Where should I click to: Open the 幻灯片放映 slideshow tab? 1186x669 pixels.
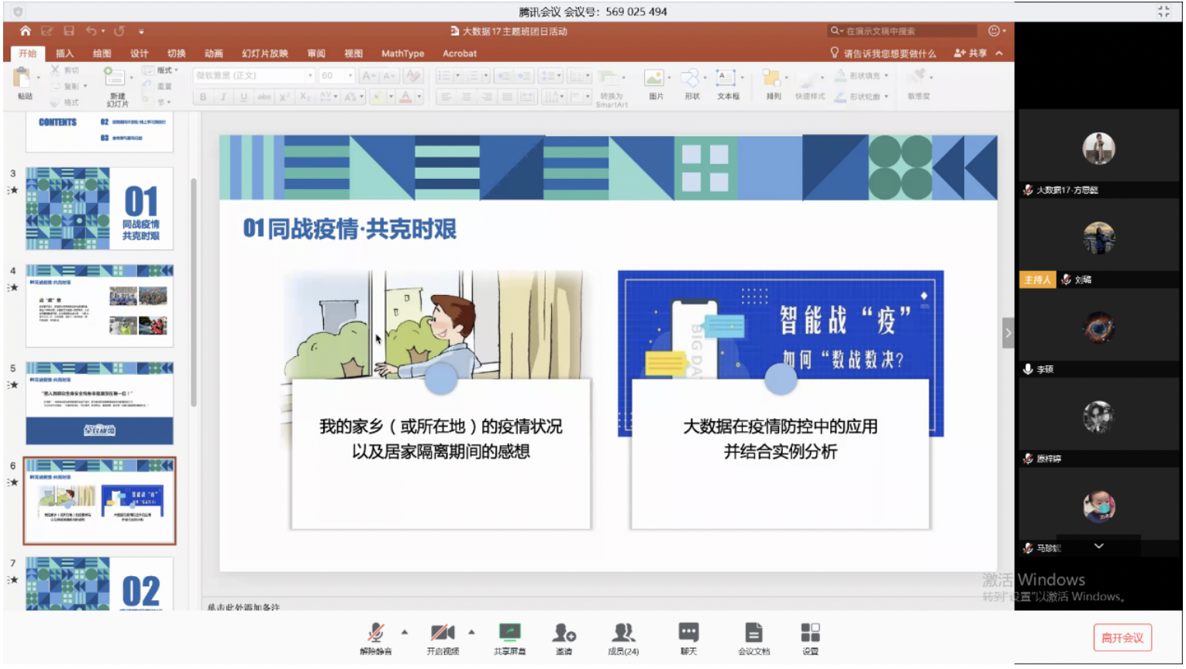click(264, 53)
